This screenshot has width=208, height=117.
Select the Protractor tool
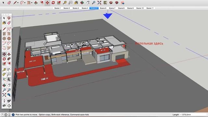click(4, 74)
